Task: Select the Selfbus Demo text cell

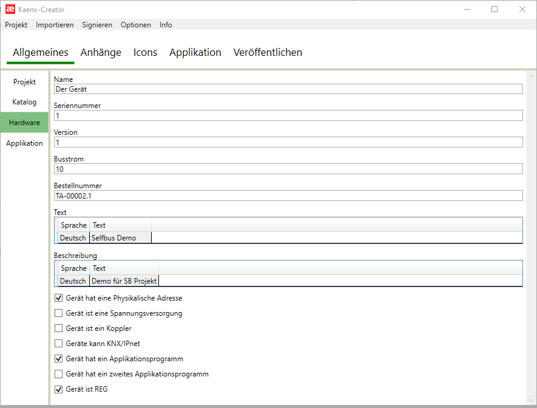Action: pyautogui.click(x=120, y=238)
